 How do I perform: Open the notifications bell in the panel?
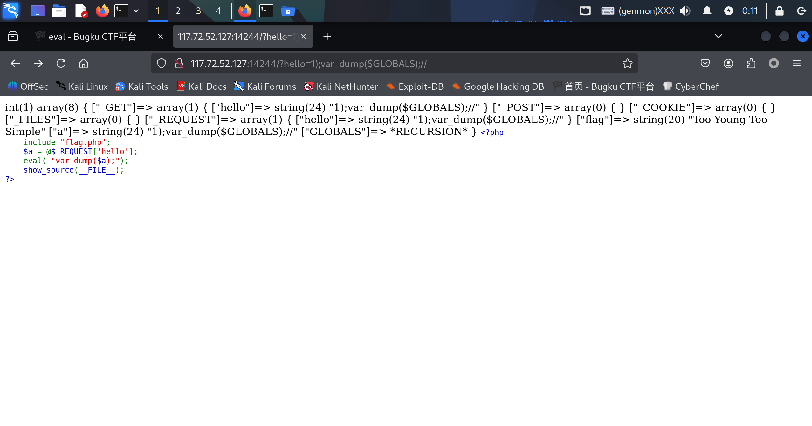click(x=707, y=11)
